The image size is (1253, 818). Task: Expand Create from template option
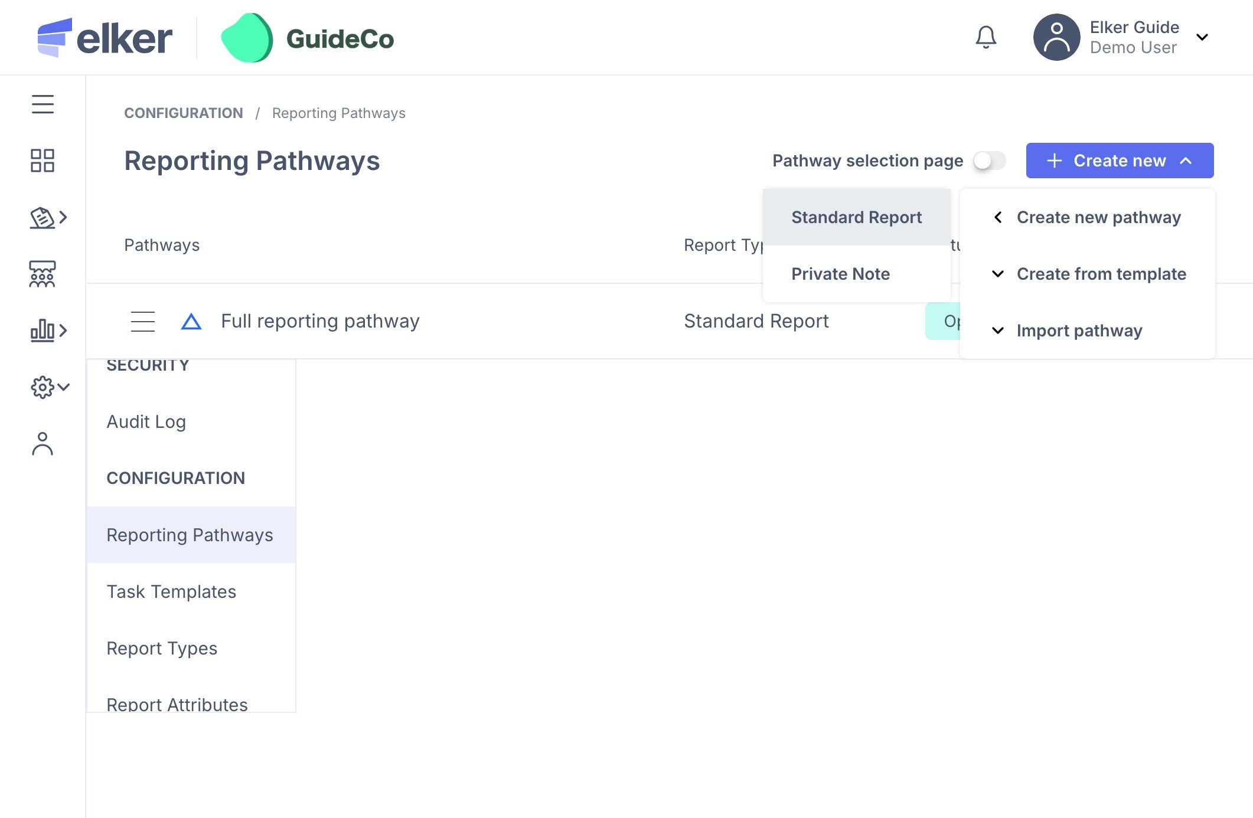click(x=1101, y=274)
